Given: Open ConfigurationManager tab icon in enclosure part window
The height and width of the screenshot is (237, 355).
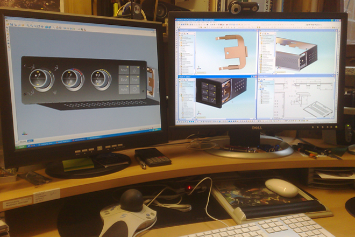Looking at the screenshot, I should (x=265, y=33).
